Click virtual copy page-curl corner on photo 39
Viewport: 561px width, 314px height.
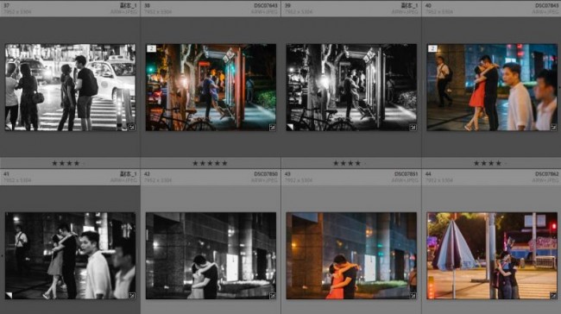click(290, 127)
